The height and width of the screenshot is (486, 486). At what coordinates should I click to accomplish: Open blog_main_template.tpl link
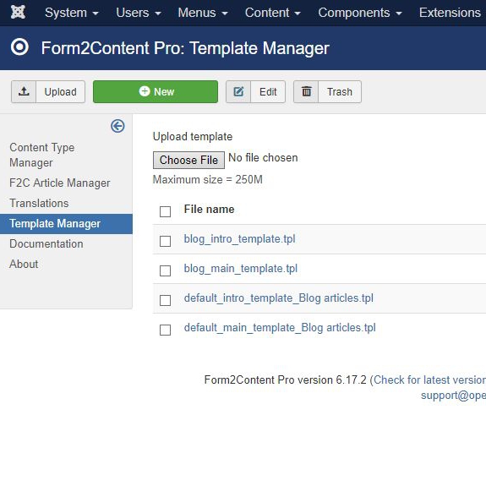click(x=241, y=269)
